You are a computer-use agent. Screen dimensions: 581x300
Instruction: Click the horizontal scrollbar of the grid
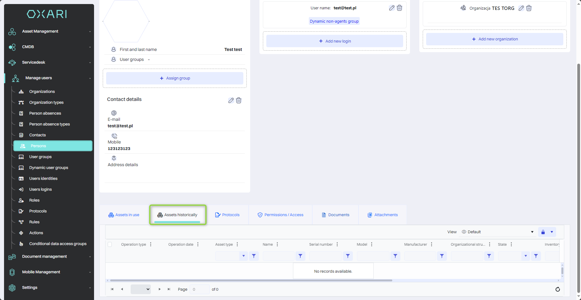point(251,280)
